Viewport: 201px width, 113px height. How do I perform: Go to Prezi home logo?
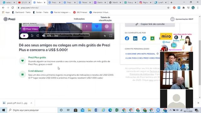tap(9, 19)
